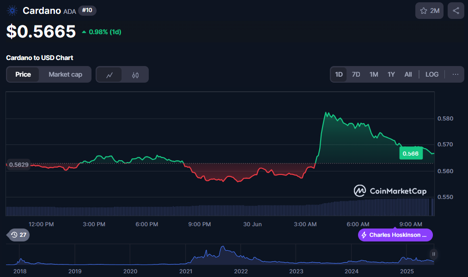Open the price history clock icon
Image resolution: width=468 pixels, height=277 pixels.
point(14,235)
